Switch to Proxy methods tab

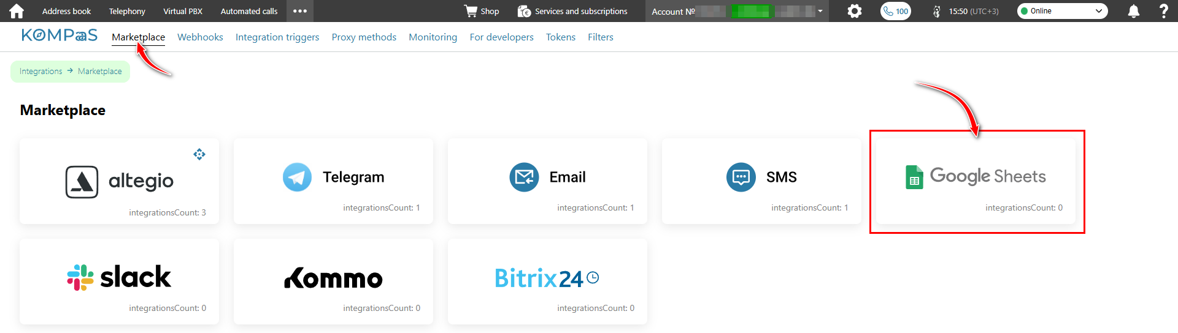[x=364, y=37]
